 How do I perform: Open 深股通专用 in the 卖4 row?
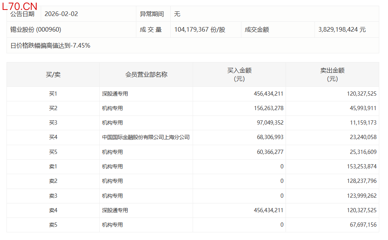(x=115, y=210)
